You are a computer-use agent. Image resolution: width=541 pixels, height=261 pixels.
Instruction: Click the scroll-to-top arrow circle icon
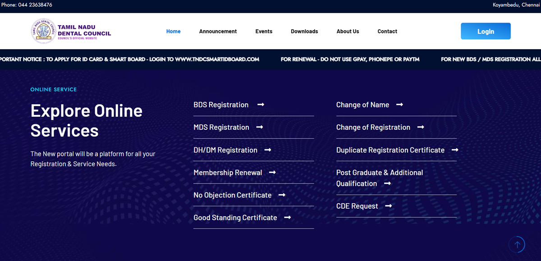pos(517,245)
